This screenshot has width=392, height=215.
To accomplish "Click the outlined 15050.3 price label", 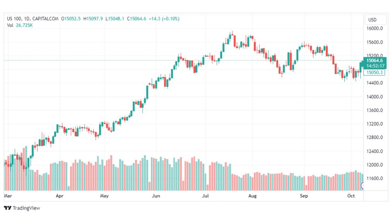I will coord(374,72).
